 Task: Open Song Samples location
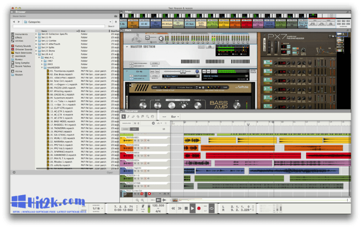click(21, 63)
